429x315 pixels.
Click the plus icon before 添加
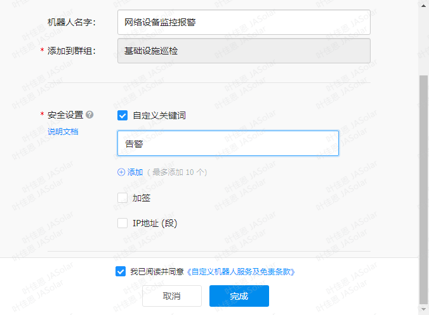(121, 172)
